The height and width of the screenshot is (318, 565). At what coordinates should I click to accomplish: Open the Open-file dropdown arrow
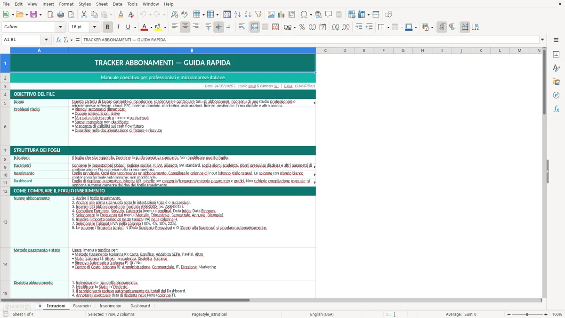[x=26, y=15]
